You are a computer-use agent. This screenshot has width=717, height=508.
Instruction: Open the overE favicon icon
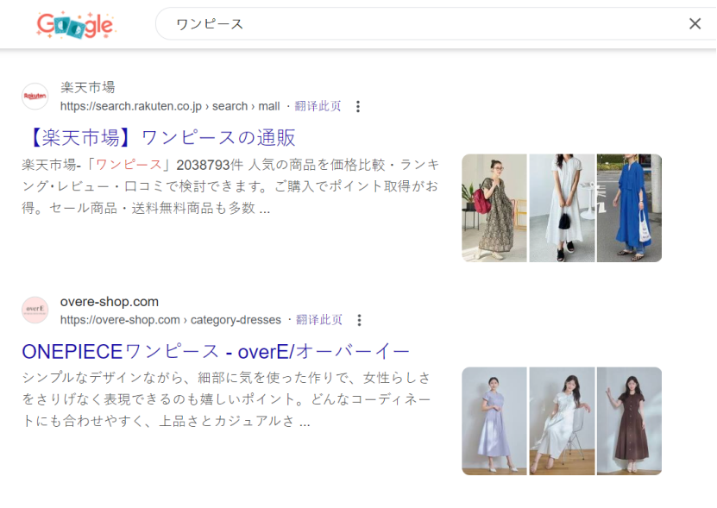coord(35,310)
